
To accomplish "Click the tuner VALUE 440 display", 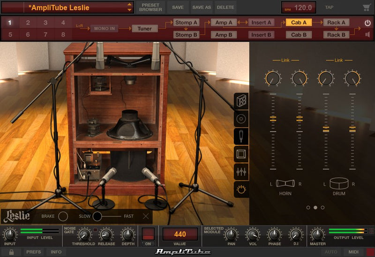I will [180, 234].
